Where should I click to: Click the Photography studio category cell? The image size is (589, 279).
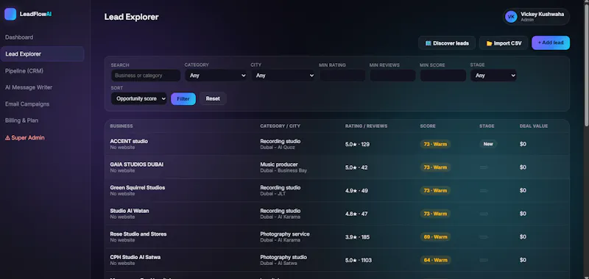283,257
